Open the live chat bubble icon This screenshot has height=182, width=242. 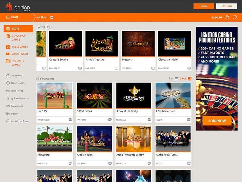coord(235,17)
